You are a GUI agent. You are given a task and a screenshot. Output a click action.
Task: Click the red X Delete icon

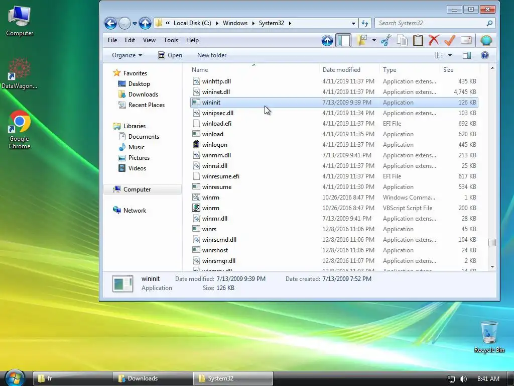[x=434, y=40]
